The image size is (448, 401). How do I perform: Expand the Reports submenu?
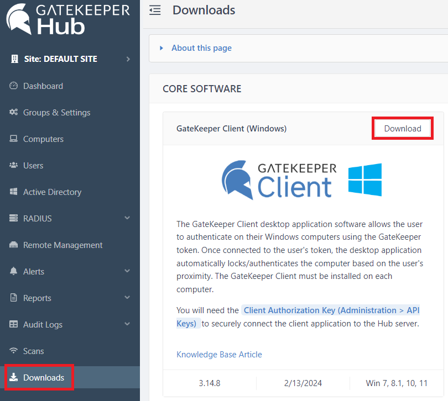pos(127,298)
